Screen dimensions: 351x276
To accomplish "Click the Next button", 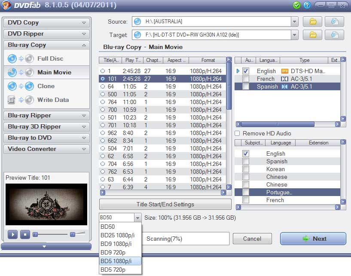I will point(313,239).
